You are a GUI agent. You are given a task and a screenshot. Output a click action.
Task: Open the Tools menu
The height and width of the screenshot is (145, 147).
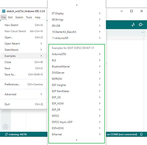29,17
